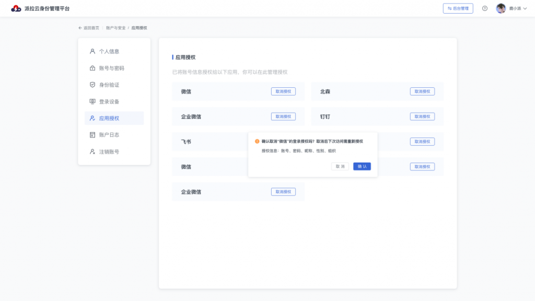Open the help question-mark icon
The width and height of the screenshot is (535, 301).
pos(484,8)
